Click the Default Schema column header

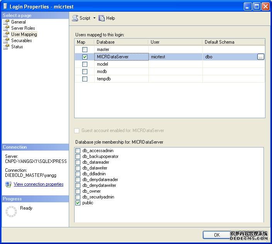233,42
